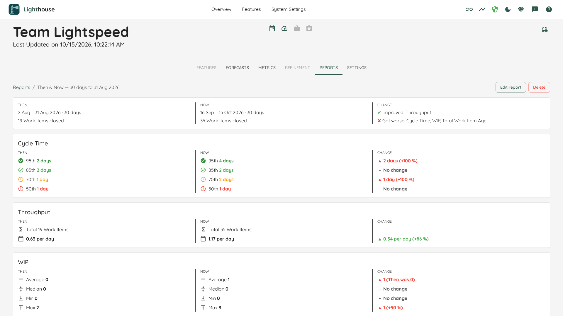The image size is (563, 316).
Task: Switch to the Forecasts tab
Action: [x=237, y=68]
